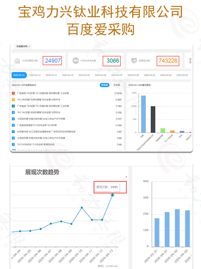Click the dark gray bar in keyword chart
Screen dimensions: 201x269
(153, 119)
